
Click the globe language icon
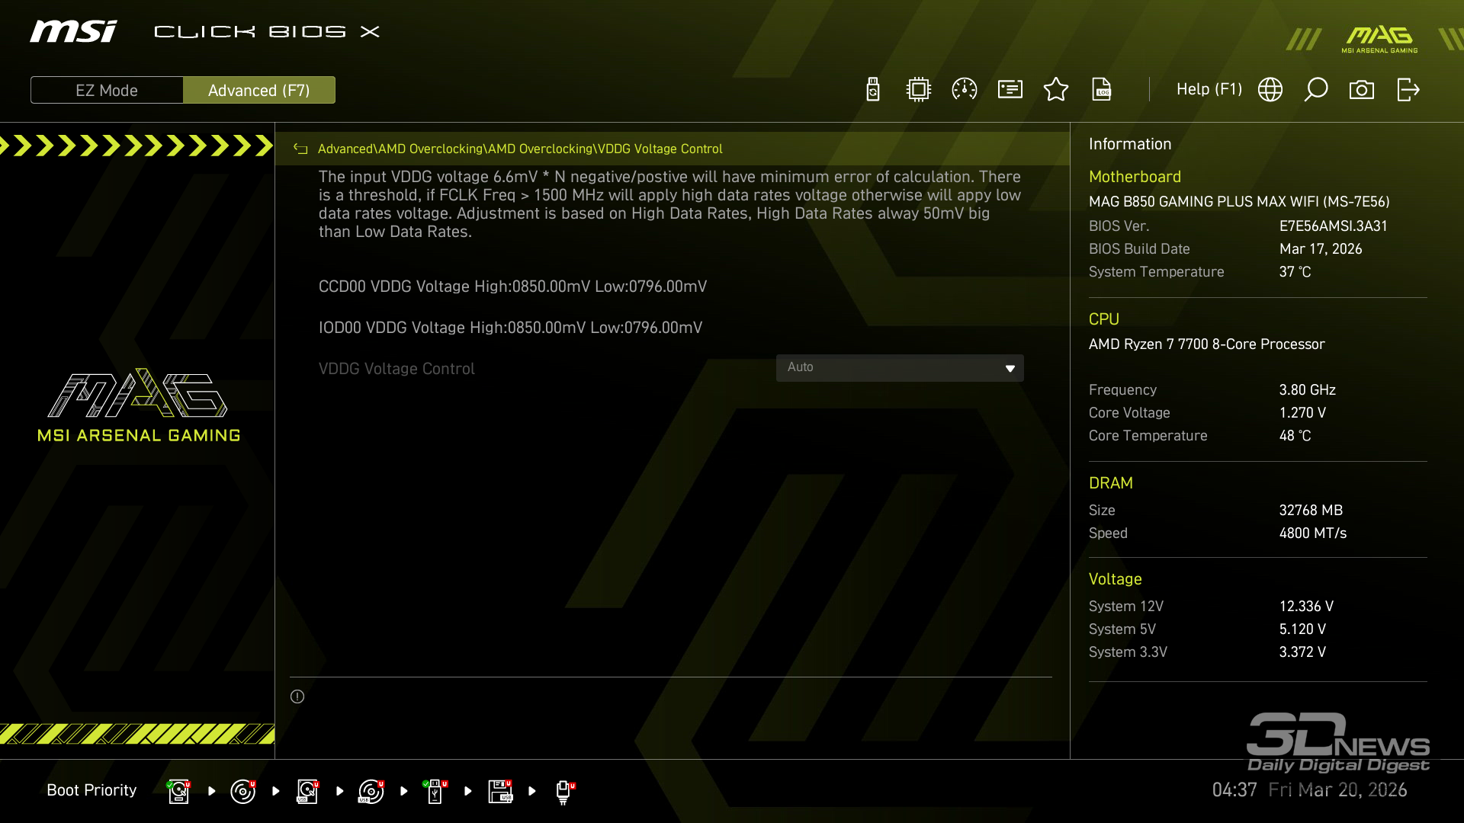(1270, 90)
